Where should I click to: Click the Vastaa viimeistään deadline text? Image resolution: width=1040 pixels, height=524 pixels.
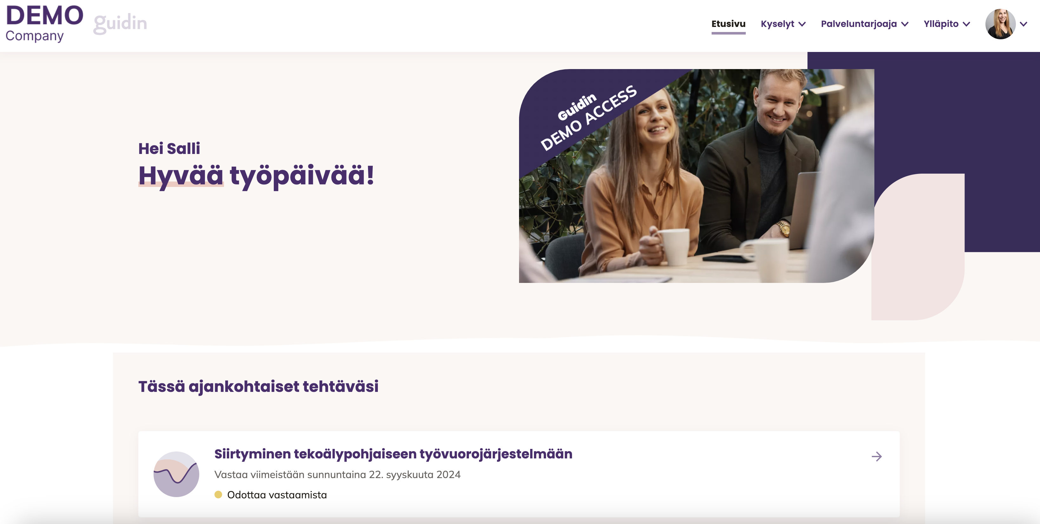point(337,475)
